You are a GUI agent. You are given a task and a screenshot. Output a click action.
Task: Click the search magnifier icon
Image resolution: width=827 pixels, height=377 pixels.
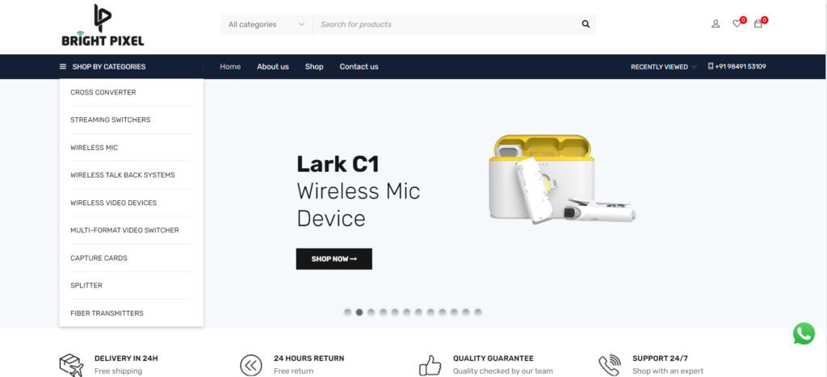tap(586, 24)
